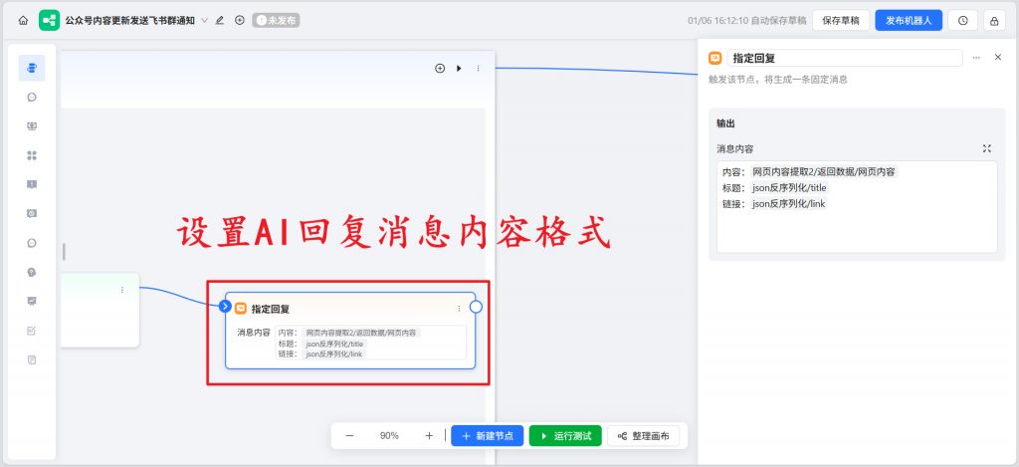Click the canvas node's json反序列化/link tag

[334, 353]
